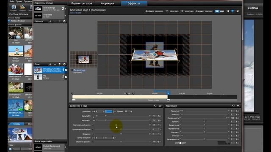Select the first keyframe marker on timeline
The width and height of the screenshot is (271, 152).
coord(72,93)
